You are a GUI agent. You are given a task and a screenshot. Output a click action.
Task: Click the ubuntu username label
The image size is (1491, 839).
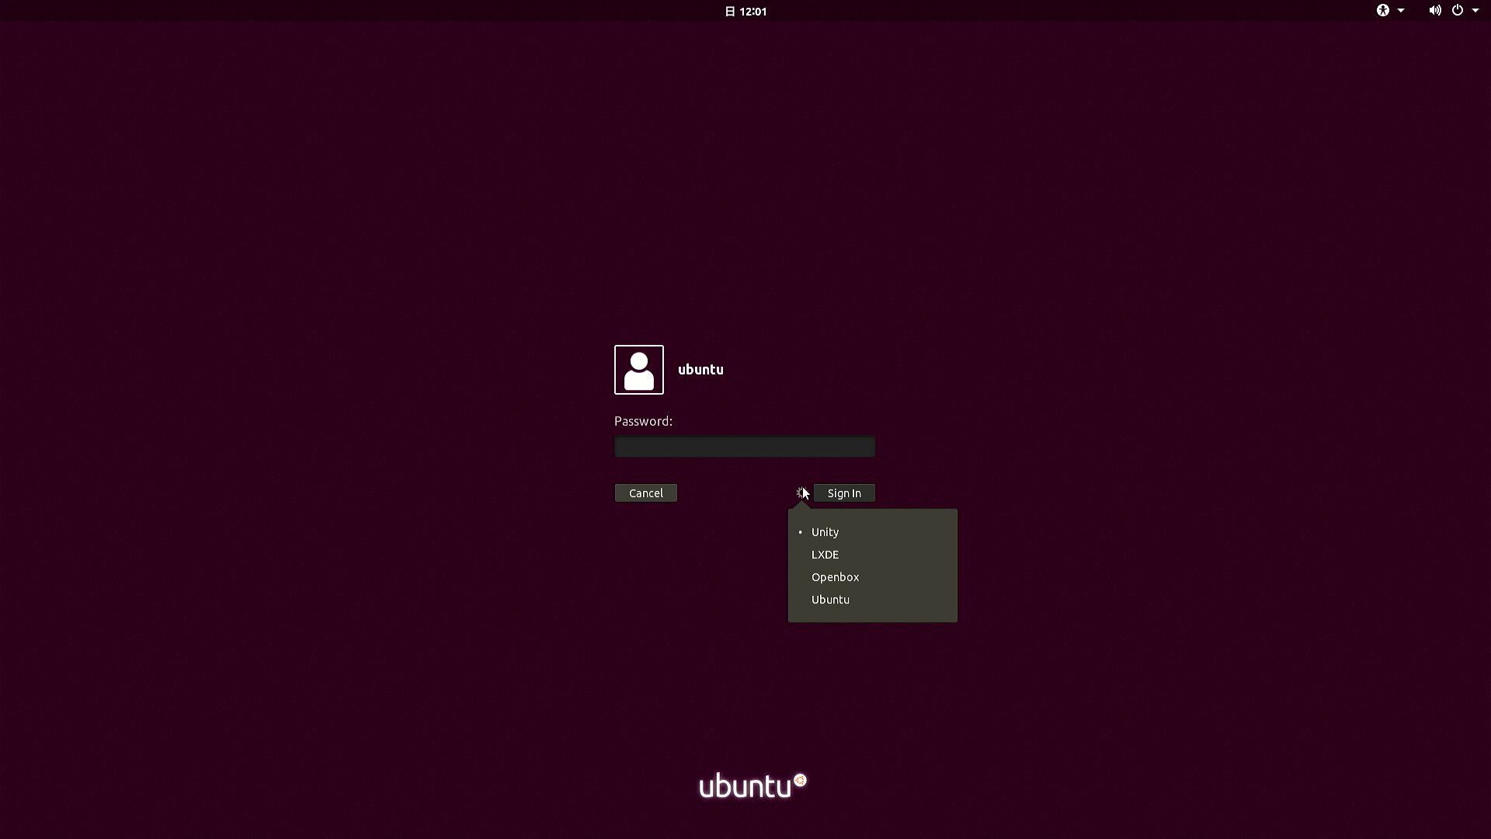tap(700, 370)
